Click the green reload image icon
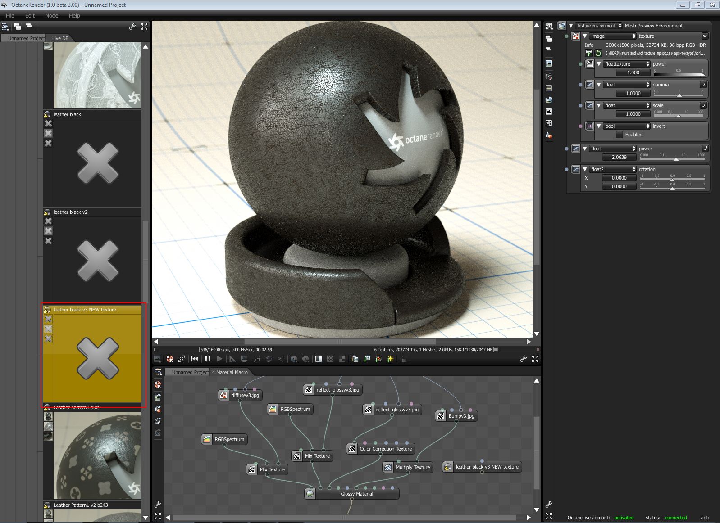Screen dimensions: 720x523 point(598,53)
